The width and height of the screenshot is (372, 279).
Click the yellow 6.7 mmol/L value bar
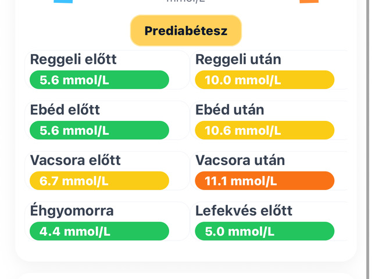[x=99, y=181]
